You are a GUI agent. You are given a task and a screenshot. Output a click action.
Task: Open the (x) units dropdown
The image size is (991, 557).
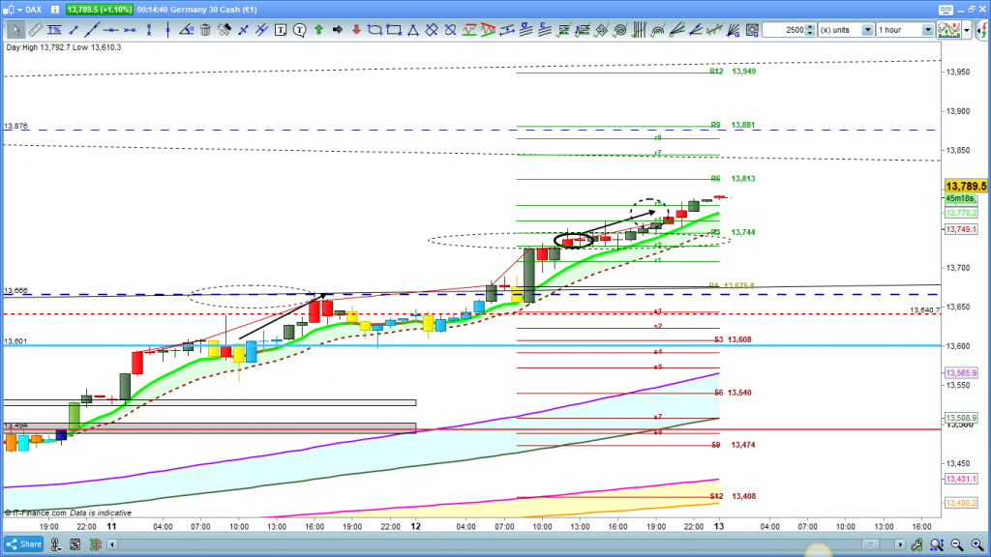coord(844,30)
